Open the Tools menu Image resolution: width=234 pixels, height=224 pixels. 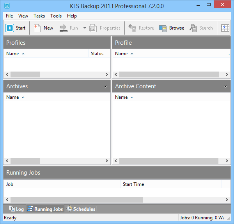point(56,16)
